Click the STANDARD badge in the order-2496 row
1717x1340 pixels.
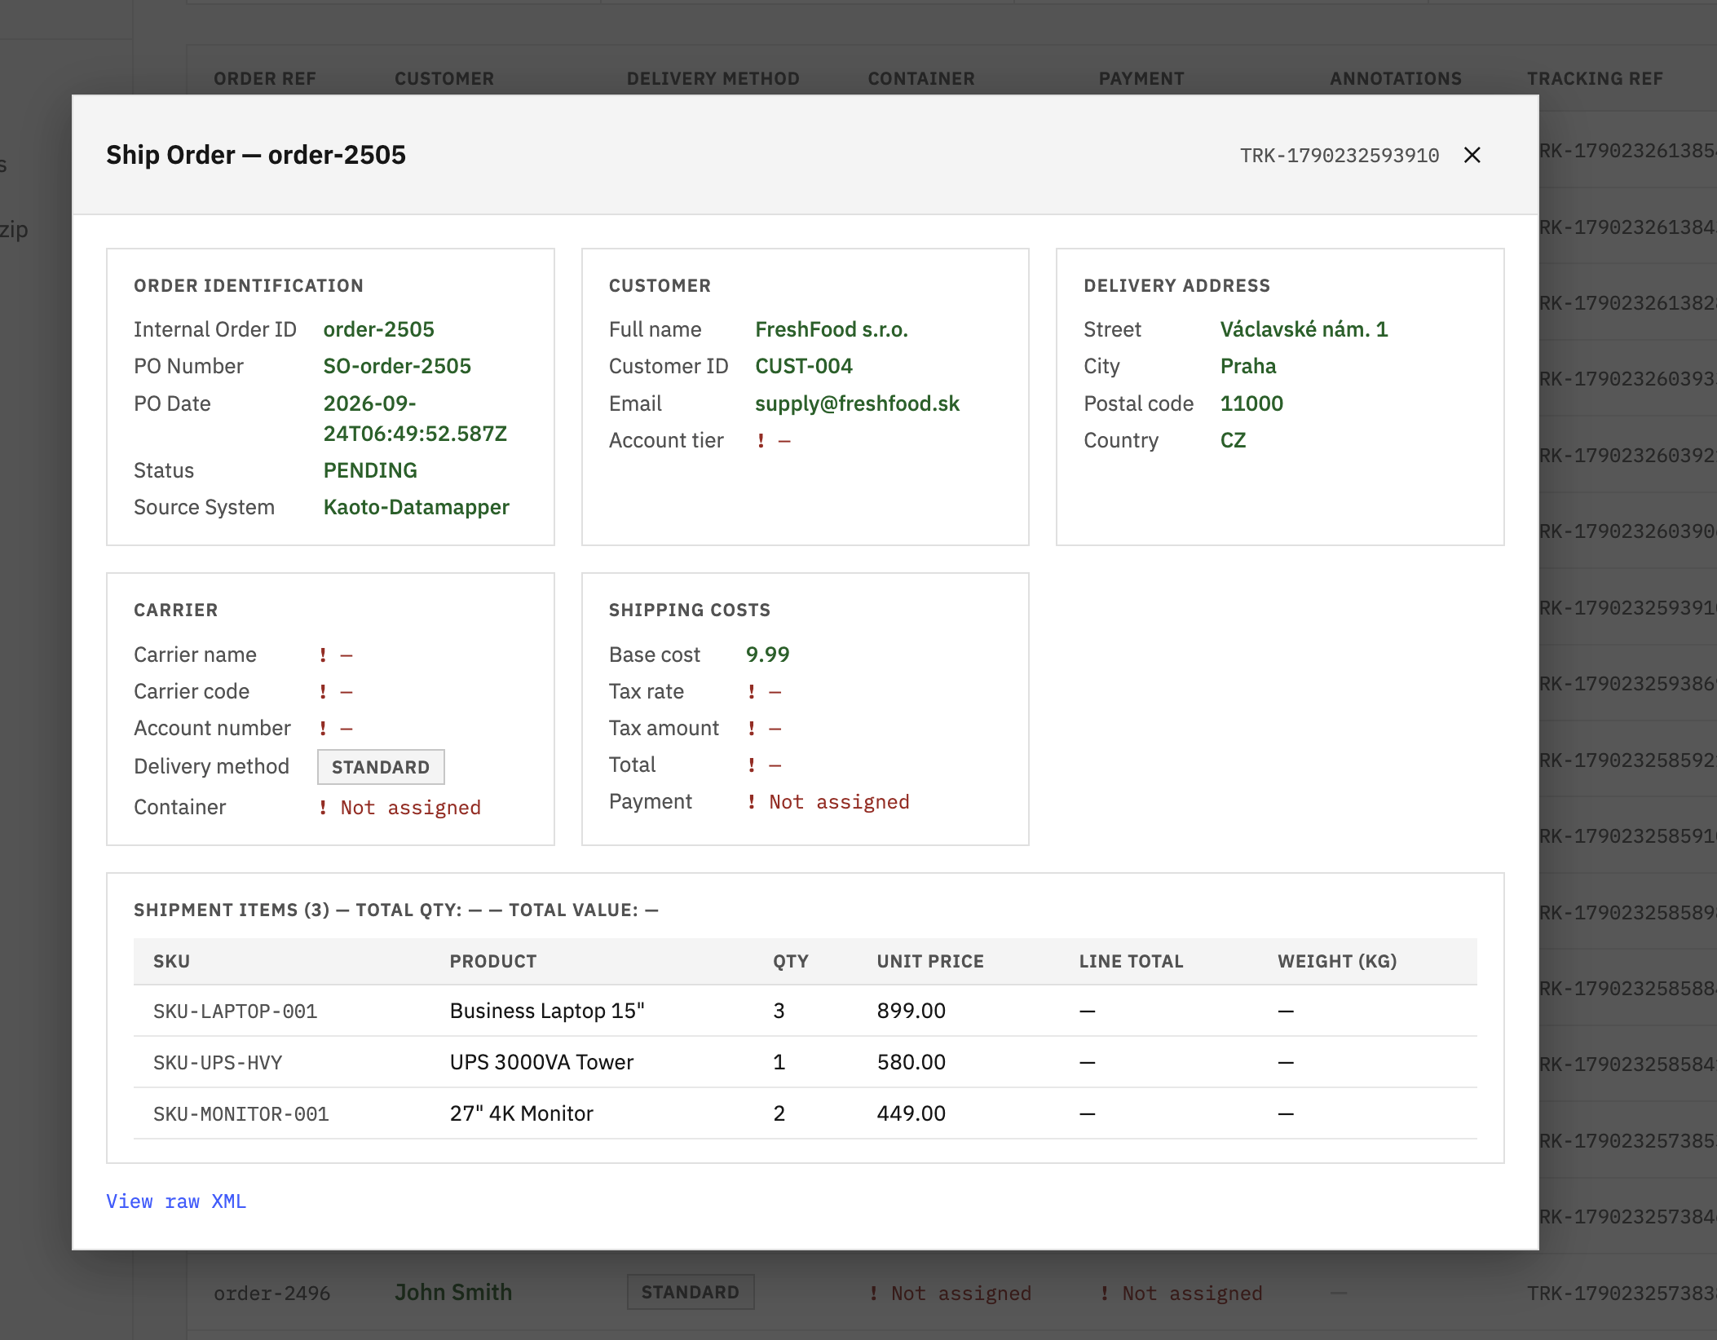tap(691, 1293)
